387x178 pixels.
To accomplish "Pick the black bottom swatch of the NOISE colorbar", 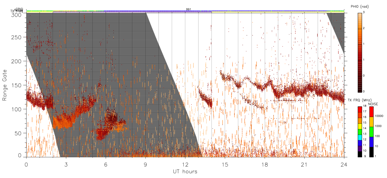I will tap(372, 151).
